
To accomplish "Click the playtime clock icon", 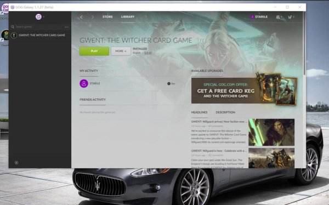I will (x=169, y=83).
